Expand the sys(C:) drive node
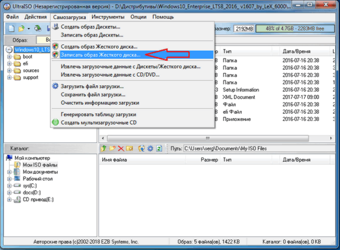 tap(10, 186)
